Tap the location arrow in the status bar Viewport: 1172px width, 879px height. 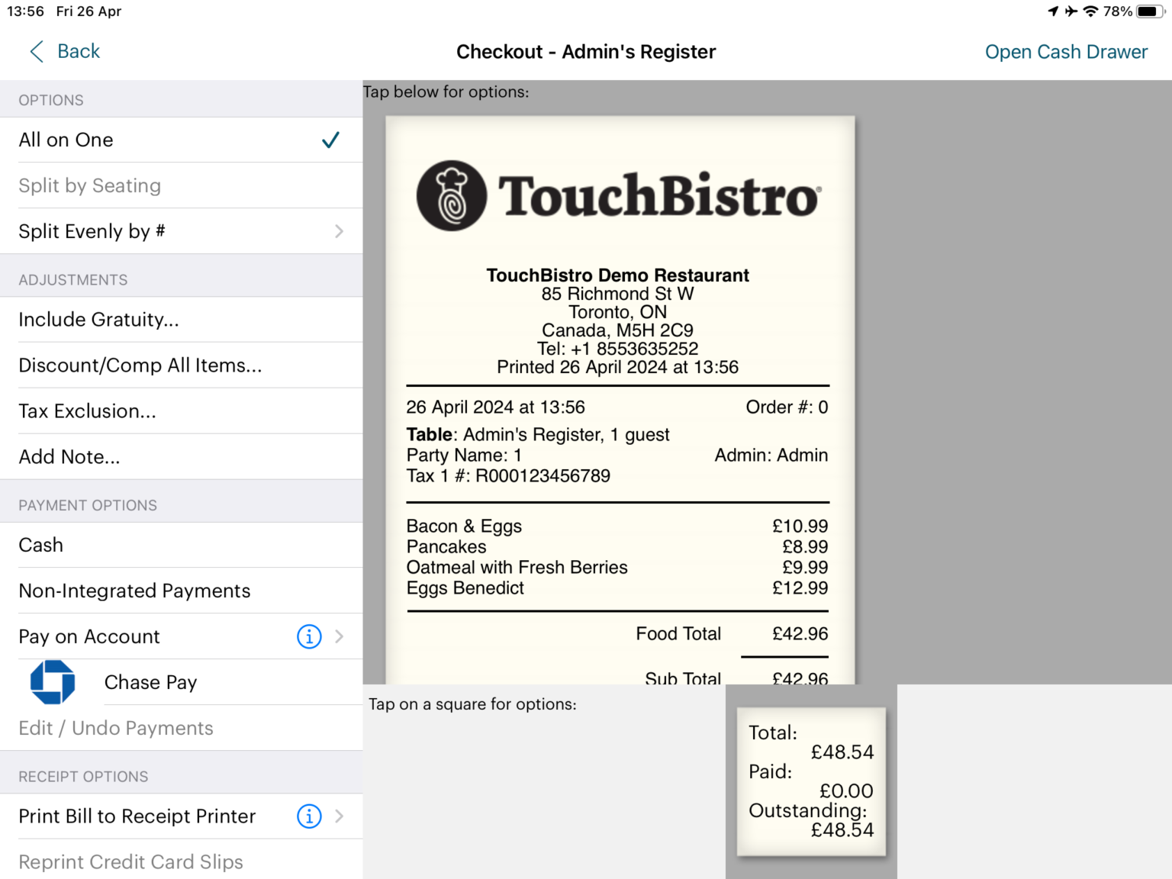[x=1053, y=11]
